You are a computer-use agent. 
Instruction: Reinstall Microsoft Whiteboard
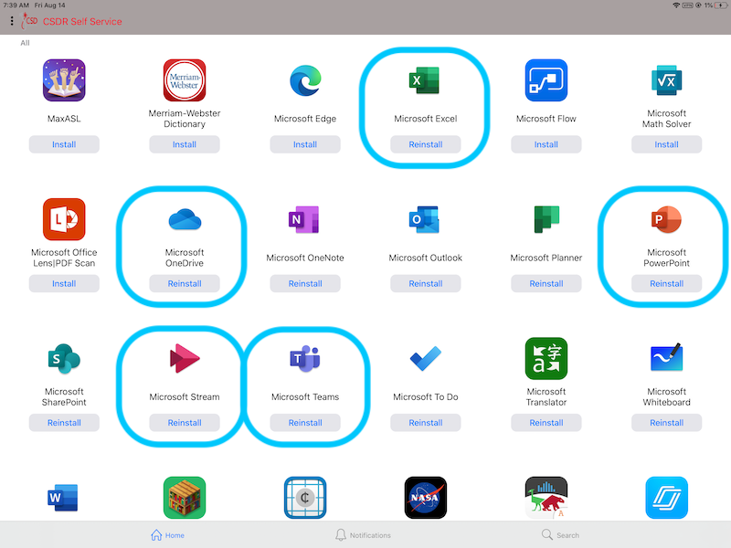(x=667, y=423)
